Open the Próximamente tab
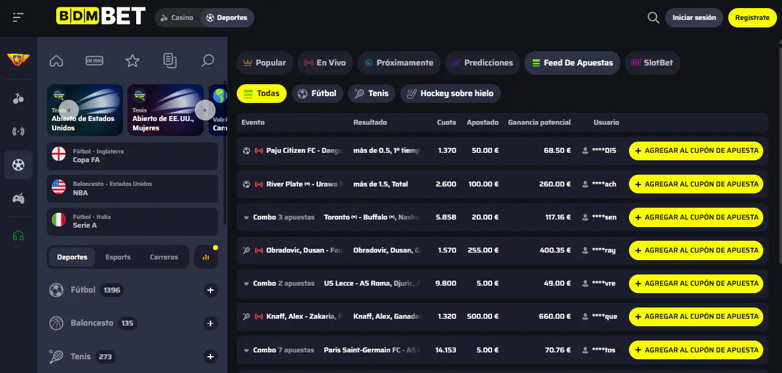The image size is (782, 373). [x=399, y=63]
